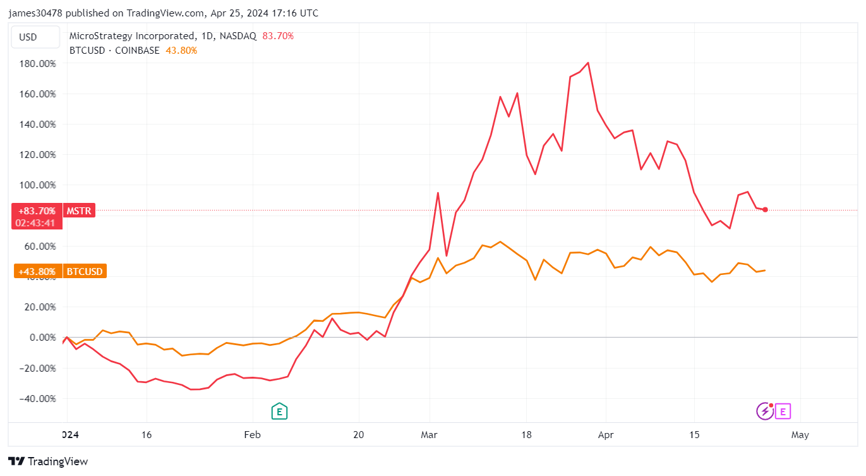Viewport: 866px width, 476px height.
Task: Click the Apr date on time axis
Action: [605, 435]
